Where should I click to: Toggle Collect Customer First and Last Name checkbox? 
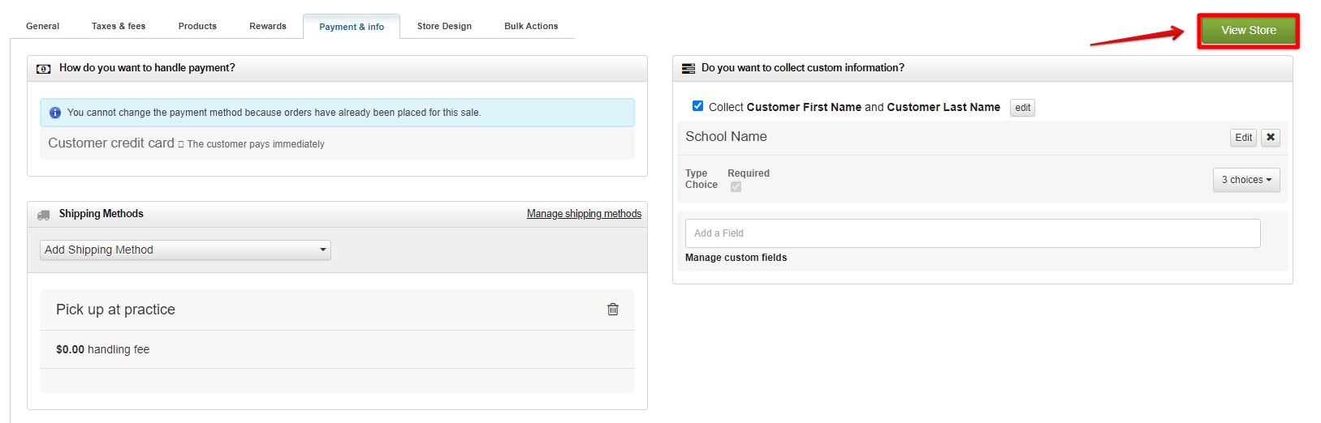point(697,106)
